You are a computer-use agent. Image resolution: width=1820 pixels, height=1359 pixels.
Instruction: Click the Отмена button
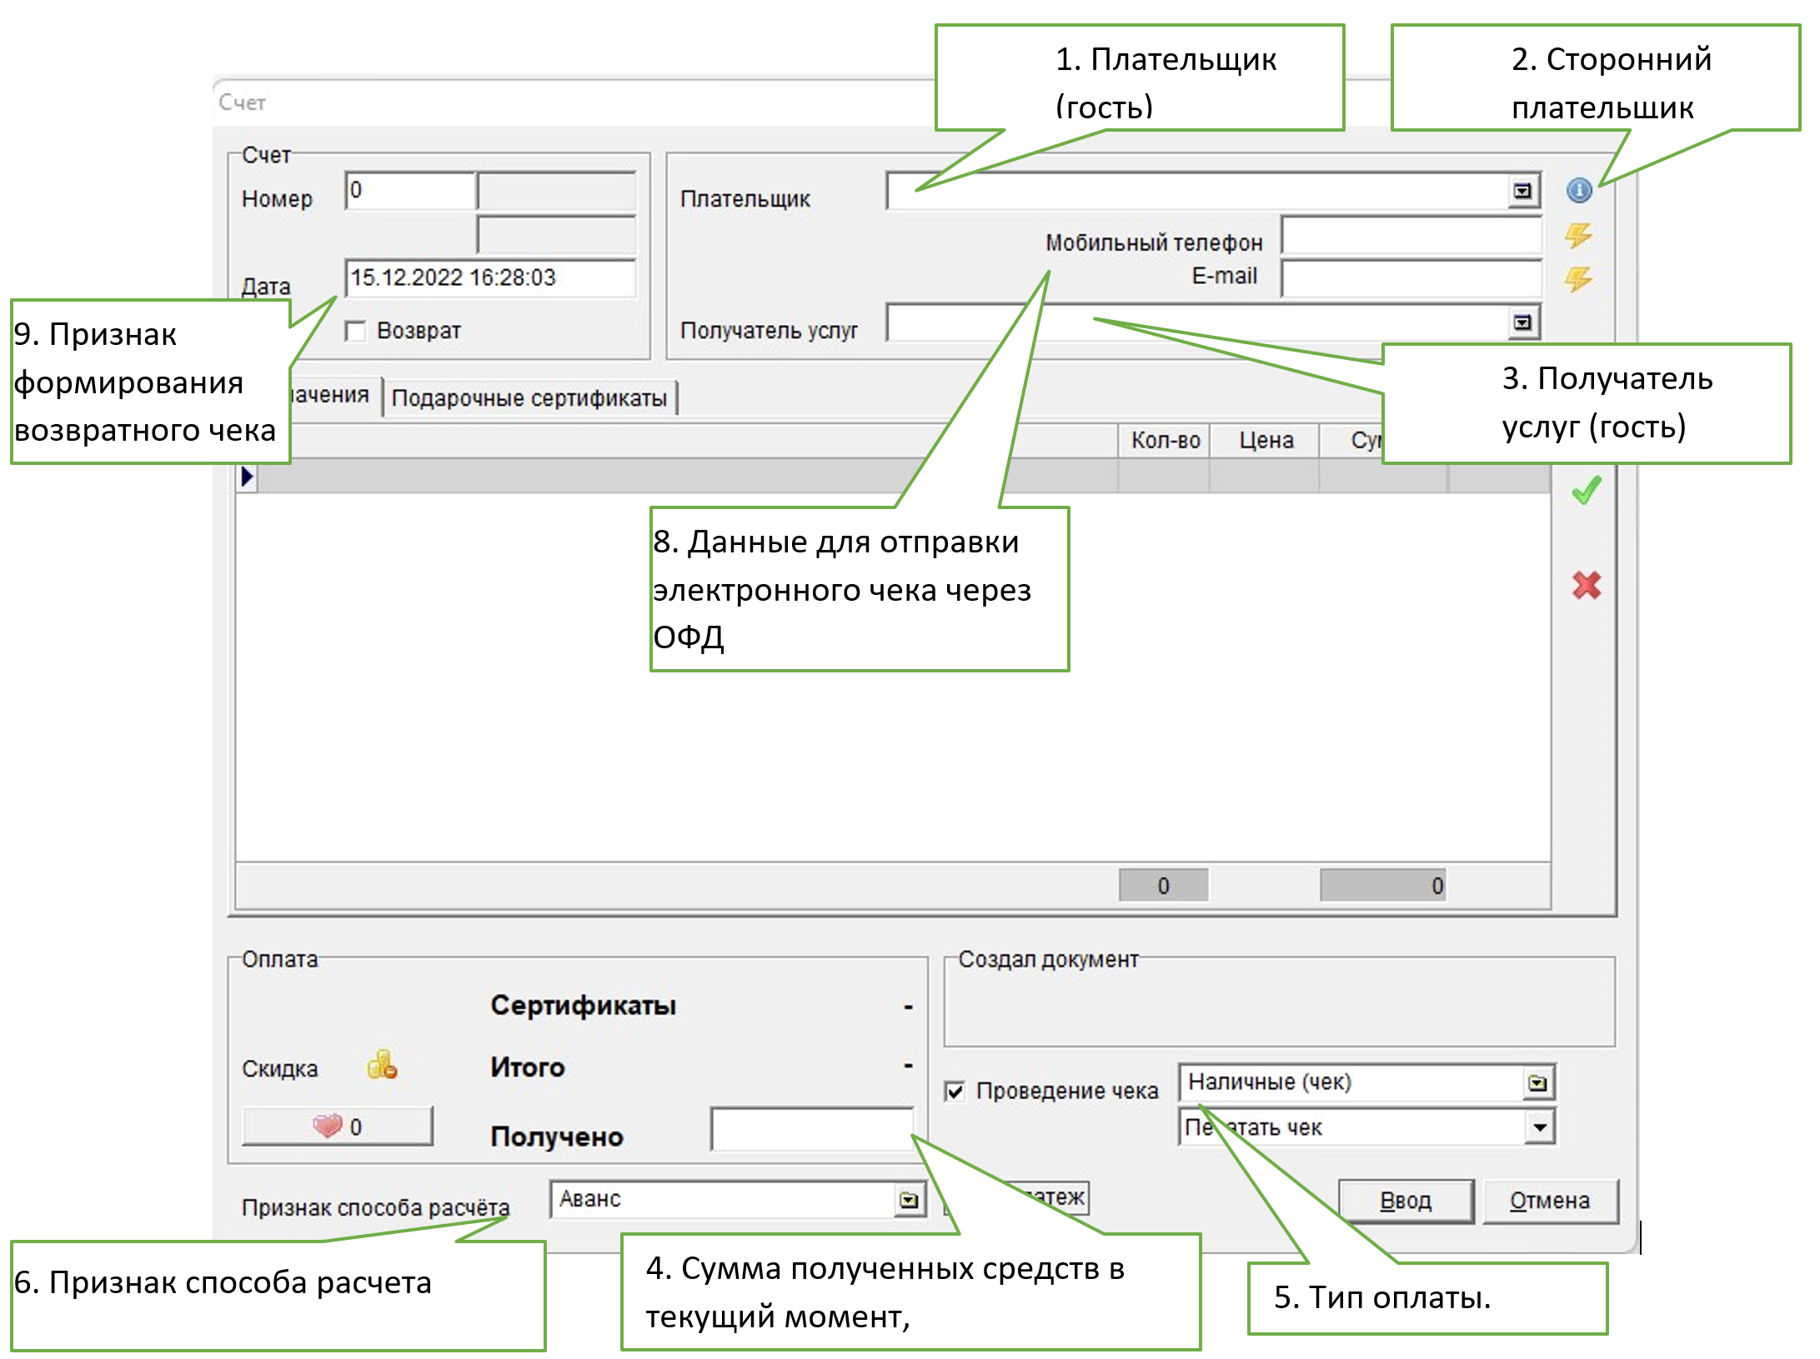[1549, 1201]
